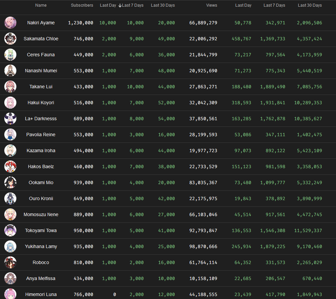
Task: Select views value 98,870,666
Action: coord(203,247)
